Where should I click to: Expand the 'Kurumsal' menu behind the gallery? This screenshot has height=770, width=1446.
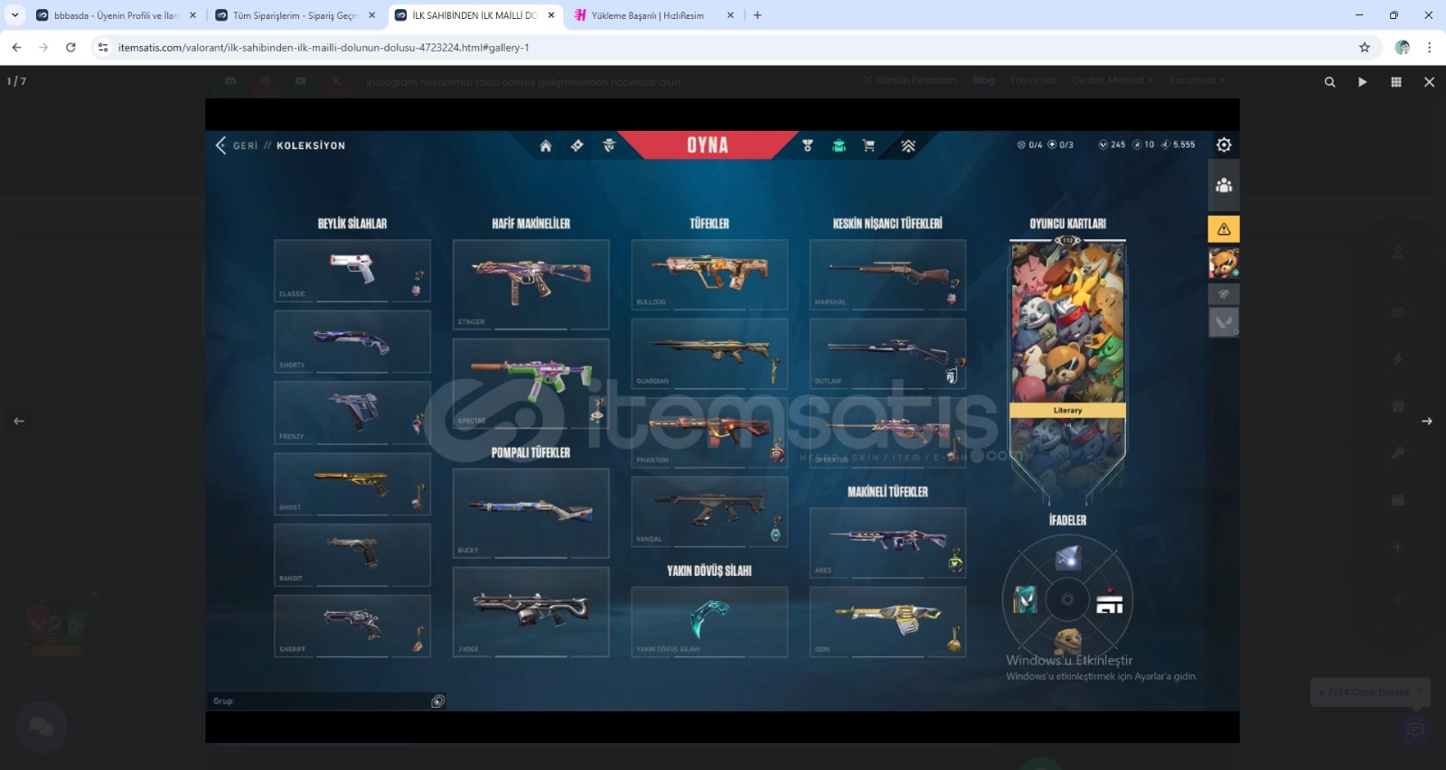coord(1197,80)
